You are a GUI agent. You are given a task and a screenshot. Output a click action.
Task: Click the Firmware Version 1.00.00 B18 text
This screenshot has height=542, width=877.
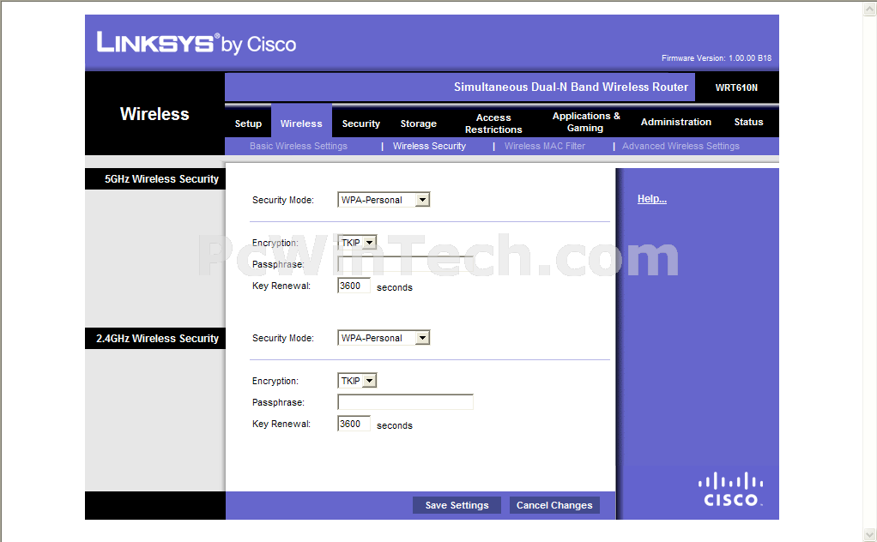tap(717, 58)
